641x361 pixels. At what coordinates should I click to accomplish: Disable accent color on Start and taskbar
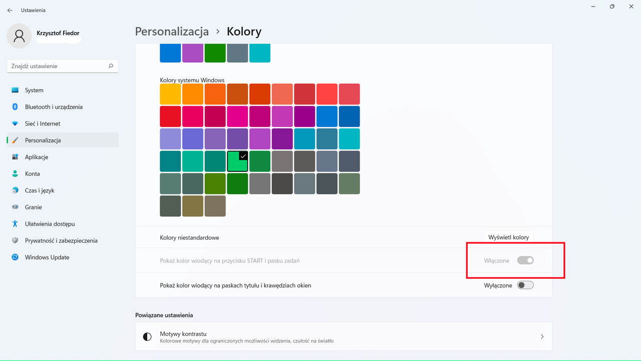pyautogui.click(x=525, y=260)
